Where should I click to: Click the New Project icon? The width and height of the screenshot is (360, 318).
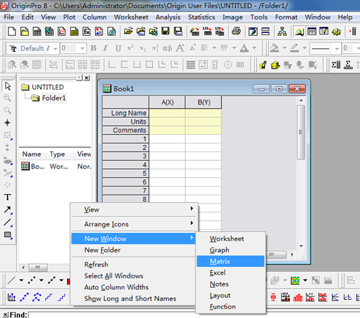pos(11,32)
